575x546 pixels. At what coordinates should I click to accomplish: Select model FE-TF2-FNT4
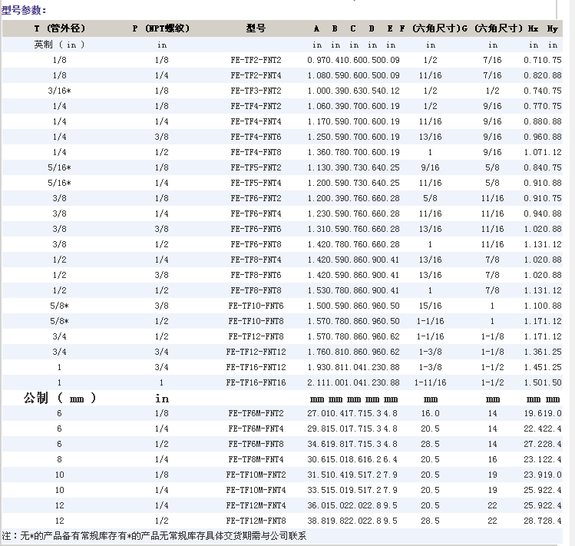(256, 75)
